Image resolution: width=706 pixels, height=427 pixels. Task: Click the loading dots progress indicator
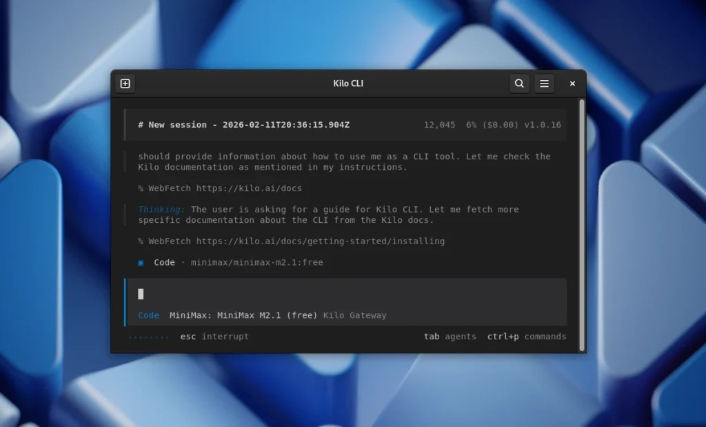click(149, 337)
